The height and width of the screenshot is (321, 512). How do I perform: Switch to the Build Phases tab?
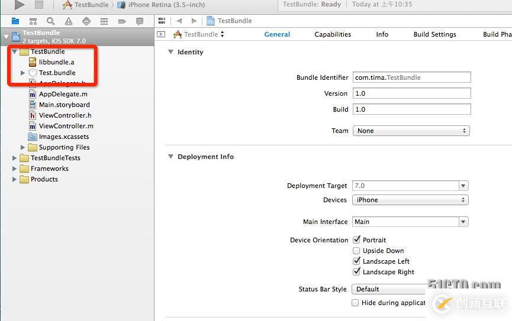tap(497, 34)
